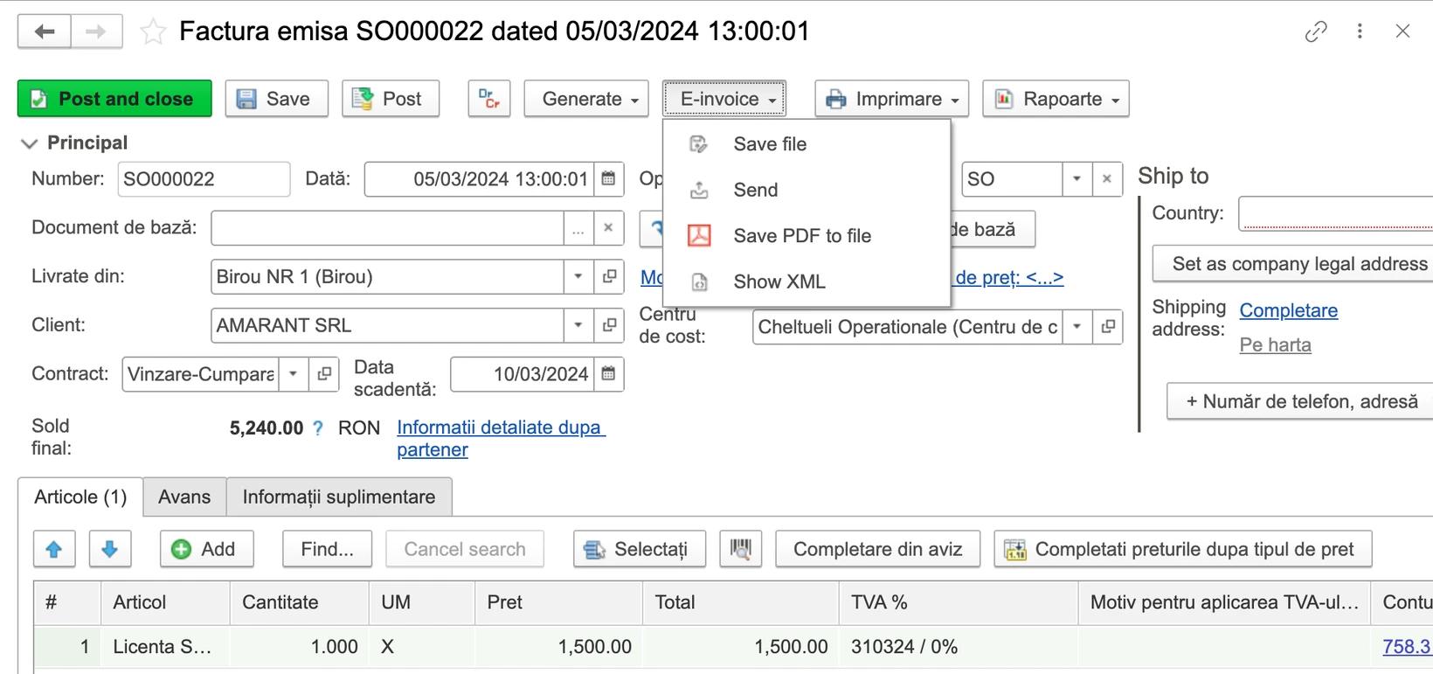Open the Generate dropdown
The image size is (1433, 674).
(x=586, y=99)
